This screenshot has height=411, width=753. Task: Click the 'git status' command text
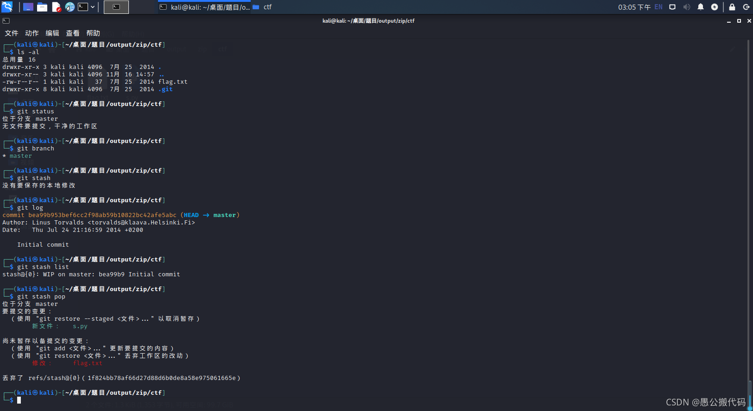(x=36, y=112)
